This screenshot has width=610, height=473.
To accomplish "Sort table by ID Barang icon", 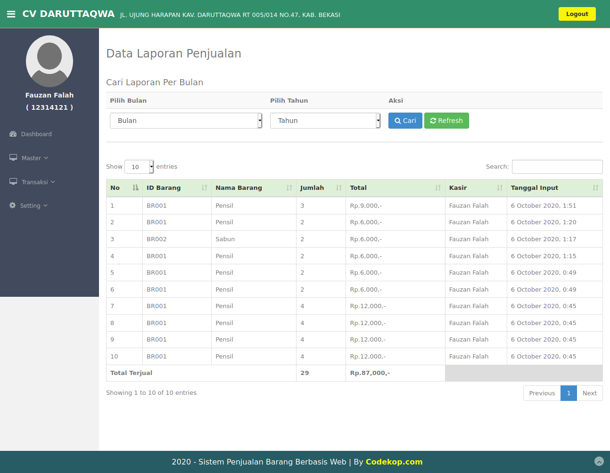I will pos(205,188).
